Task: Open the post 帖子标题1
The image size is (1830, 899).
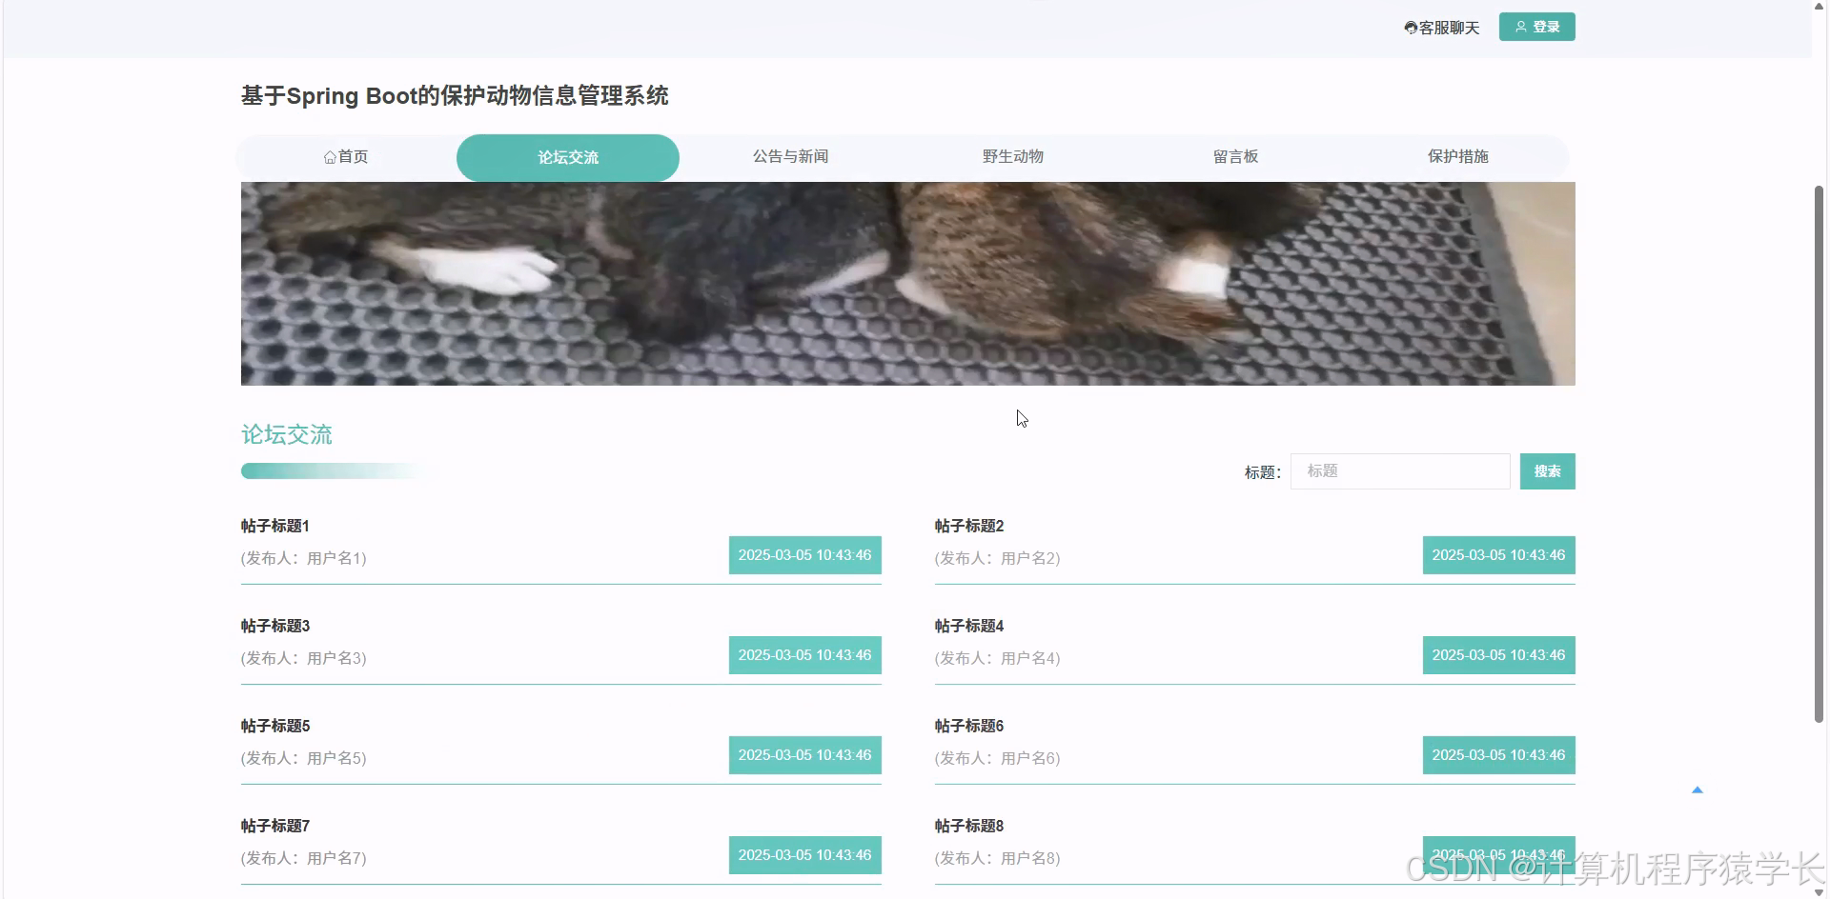Action: [274, 526]
